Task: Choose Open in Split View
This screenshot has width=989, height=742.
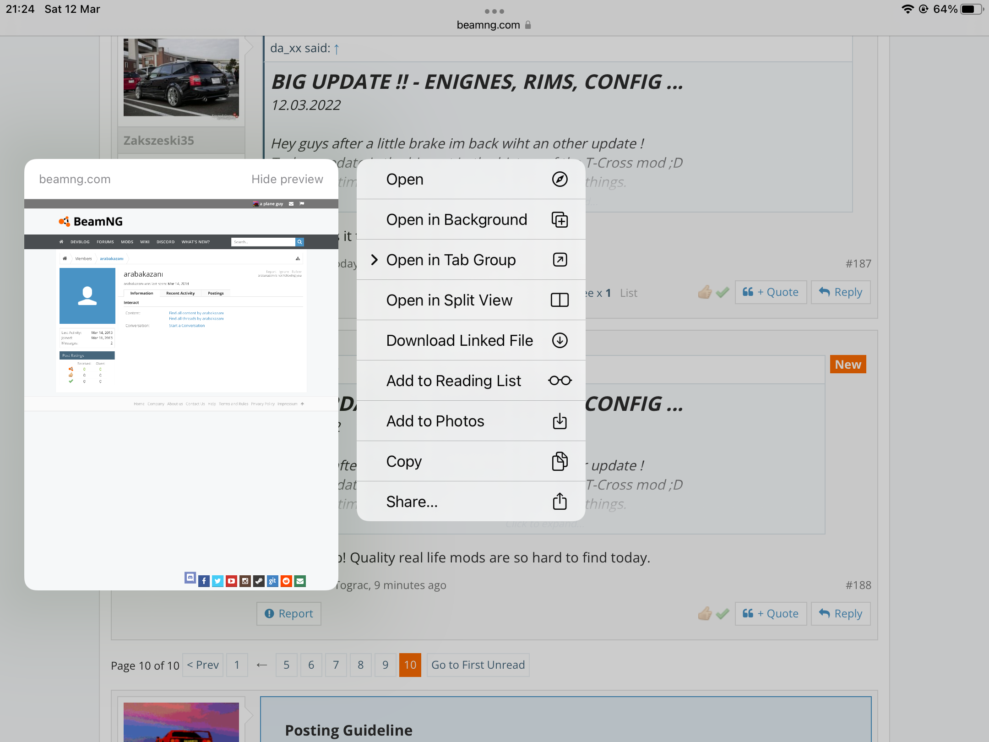Action: [471, 300]
